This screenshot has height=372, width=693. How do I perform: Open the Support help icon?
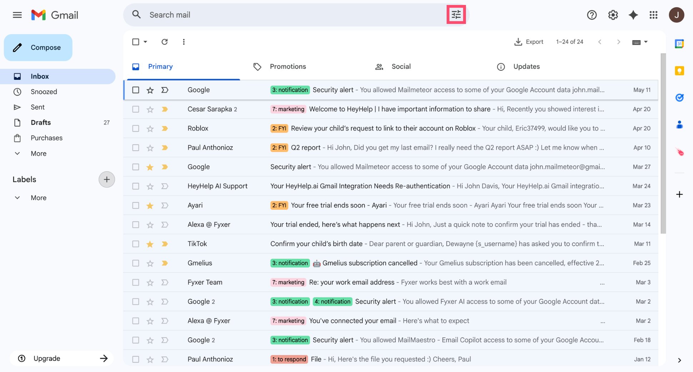click(x=592, y=15)
